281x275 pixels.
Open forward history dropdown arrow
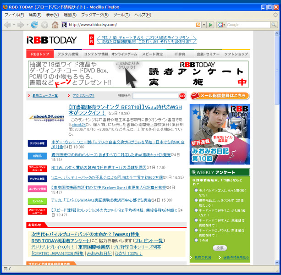point(28,25)
